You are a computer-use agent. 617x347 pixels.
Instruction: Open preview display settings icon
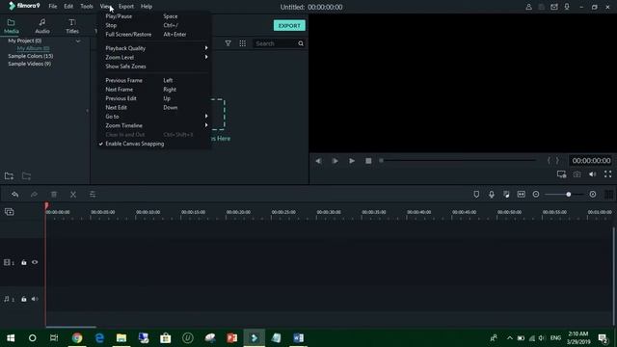[x=561, y=174]
